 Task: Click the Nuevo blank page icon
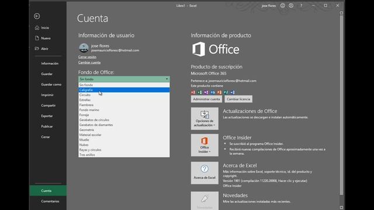pyautogui.click(x=37, y=38)
